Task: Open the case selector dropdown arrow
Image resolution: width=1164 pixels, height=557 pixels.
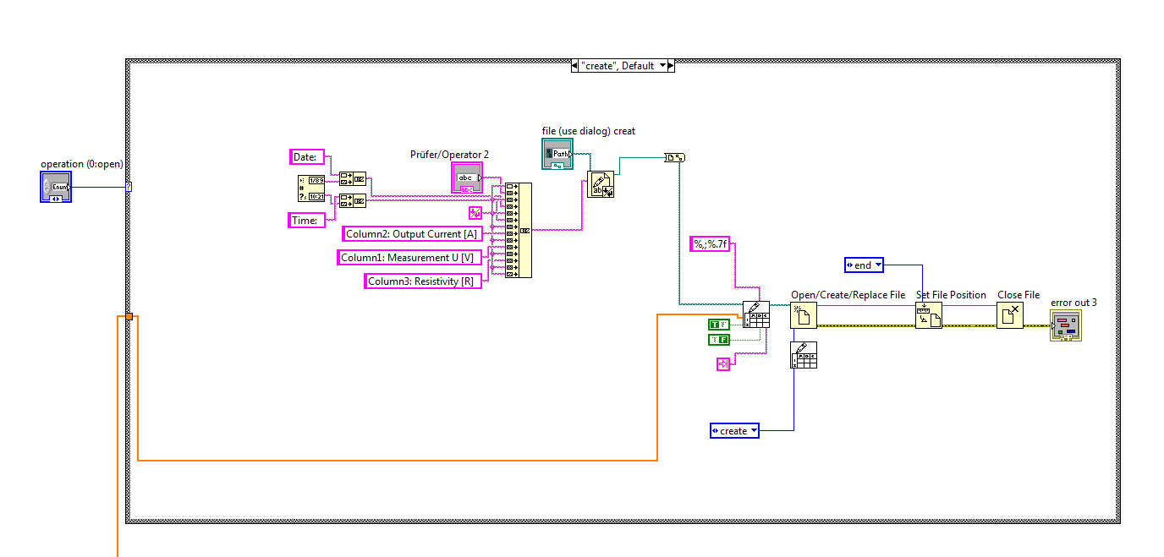Action: click(x=662, y=65)
